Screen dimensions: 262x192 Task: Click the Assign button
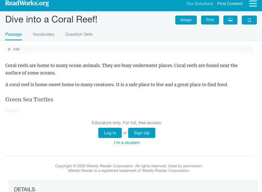[186, 20]
